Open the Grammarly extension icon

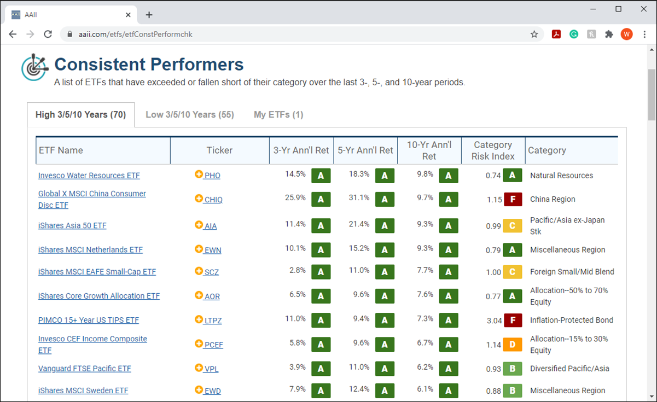[x=574, y=34]
